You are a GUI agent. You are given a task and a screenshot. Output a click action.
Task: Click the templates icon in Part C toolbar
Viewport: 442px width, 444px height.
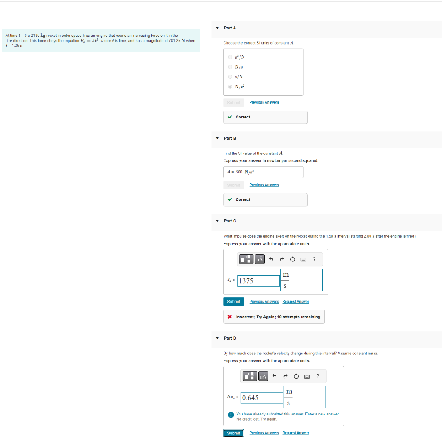pyautogui.click(x=246, y=259)
